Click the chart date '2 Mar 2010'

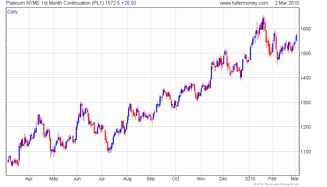(x=287, y=3)
